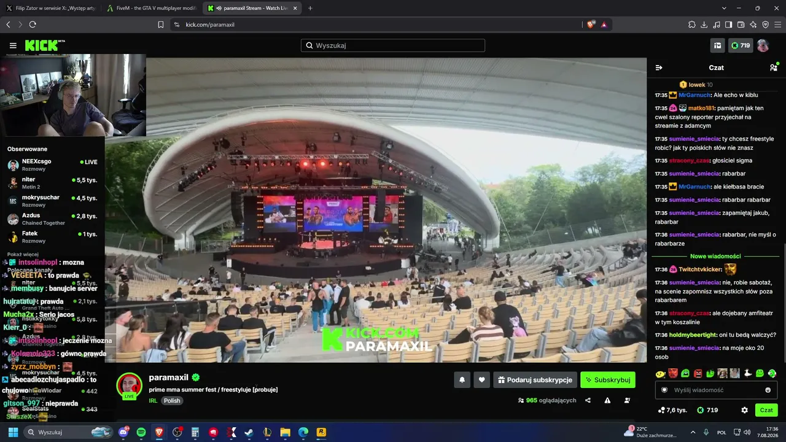Viewport: 786px width, 442px height.
Task: Open the 719 Kicks balance button
Action: point(740,45)
